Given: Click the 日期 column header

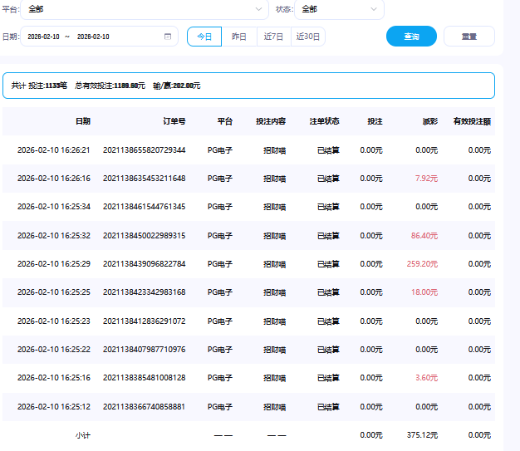Looking at the screenshot, I should pyautogui.click(x=83, y=121).
